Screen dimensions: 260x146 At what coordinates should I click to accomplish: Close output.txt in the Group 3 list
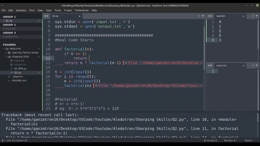4,37
